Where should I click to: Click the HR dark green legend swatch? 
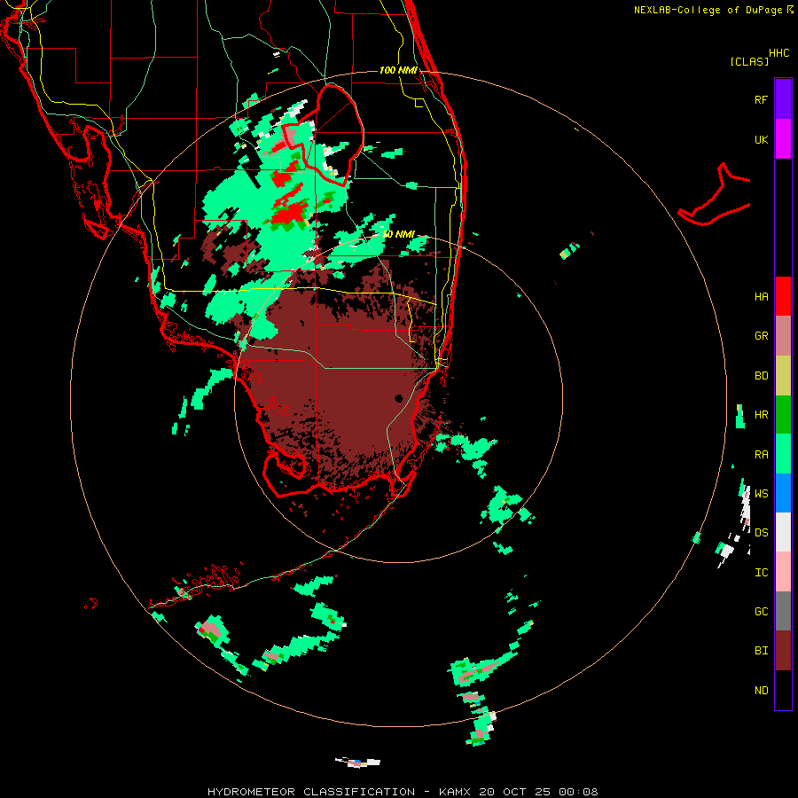[x=783, y=414]
